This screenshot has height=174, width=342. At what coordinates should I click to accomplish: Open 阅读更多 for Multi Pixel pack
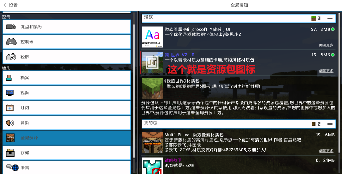tap(326, 151)
